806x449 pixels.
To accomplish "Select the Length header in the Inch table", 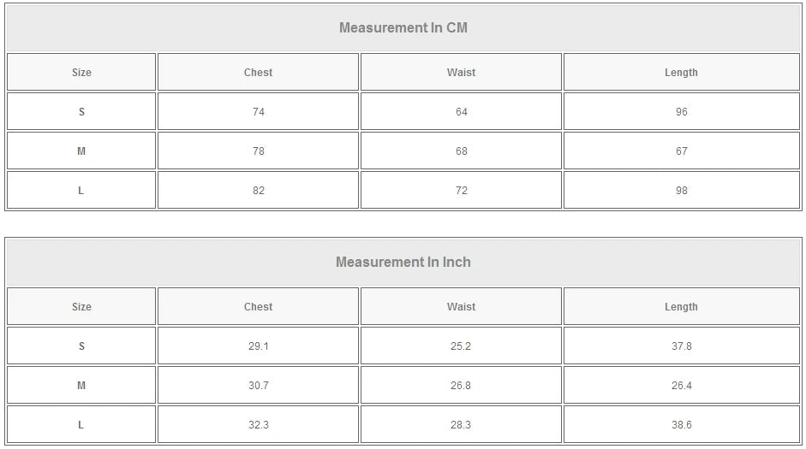I will (681, 307).
